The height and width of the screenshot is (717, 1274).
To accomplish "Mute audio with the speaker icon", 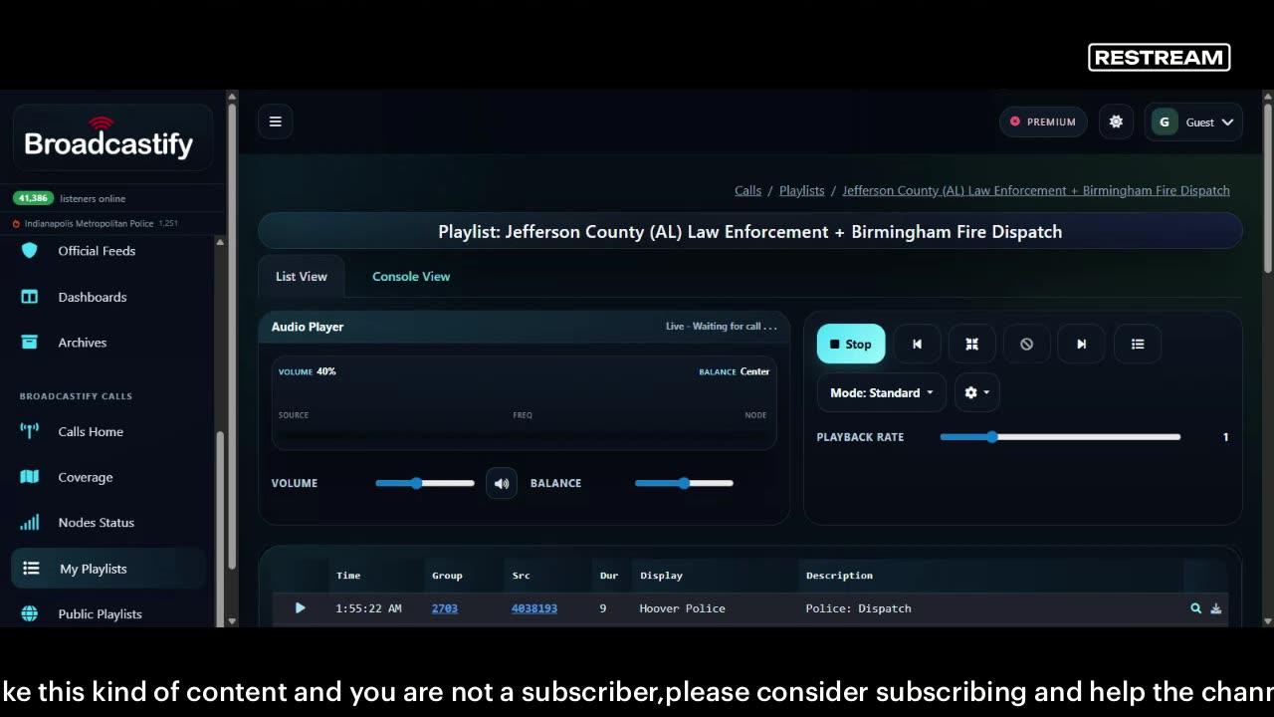I will click(x=502, y=483).
